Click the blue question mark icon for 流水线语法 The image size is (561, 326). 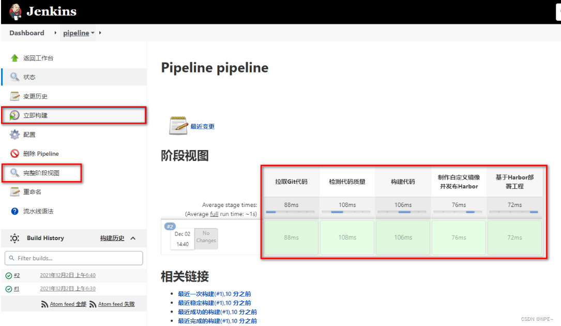[x=14, y=211]
